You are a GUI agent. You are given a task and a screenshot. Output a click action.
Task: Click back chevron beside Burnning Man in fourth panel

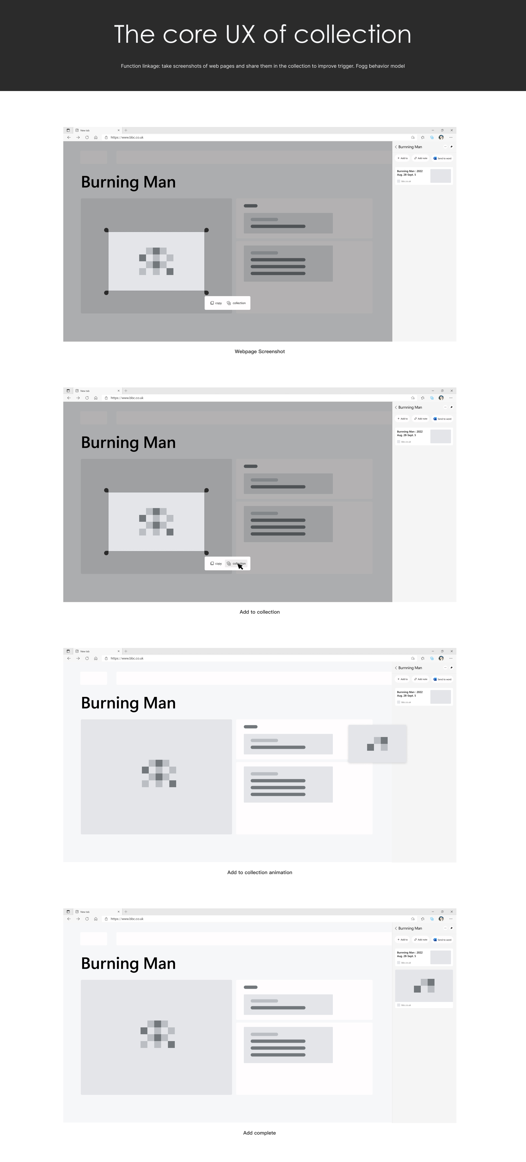[x=396, y=928]
